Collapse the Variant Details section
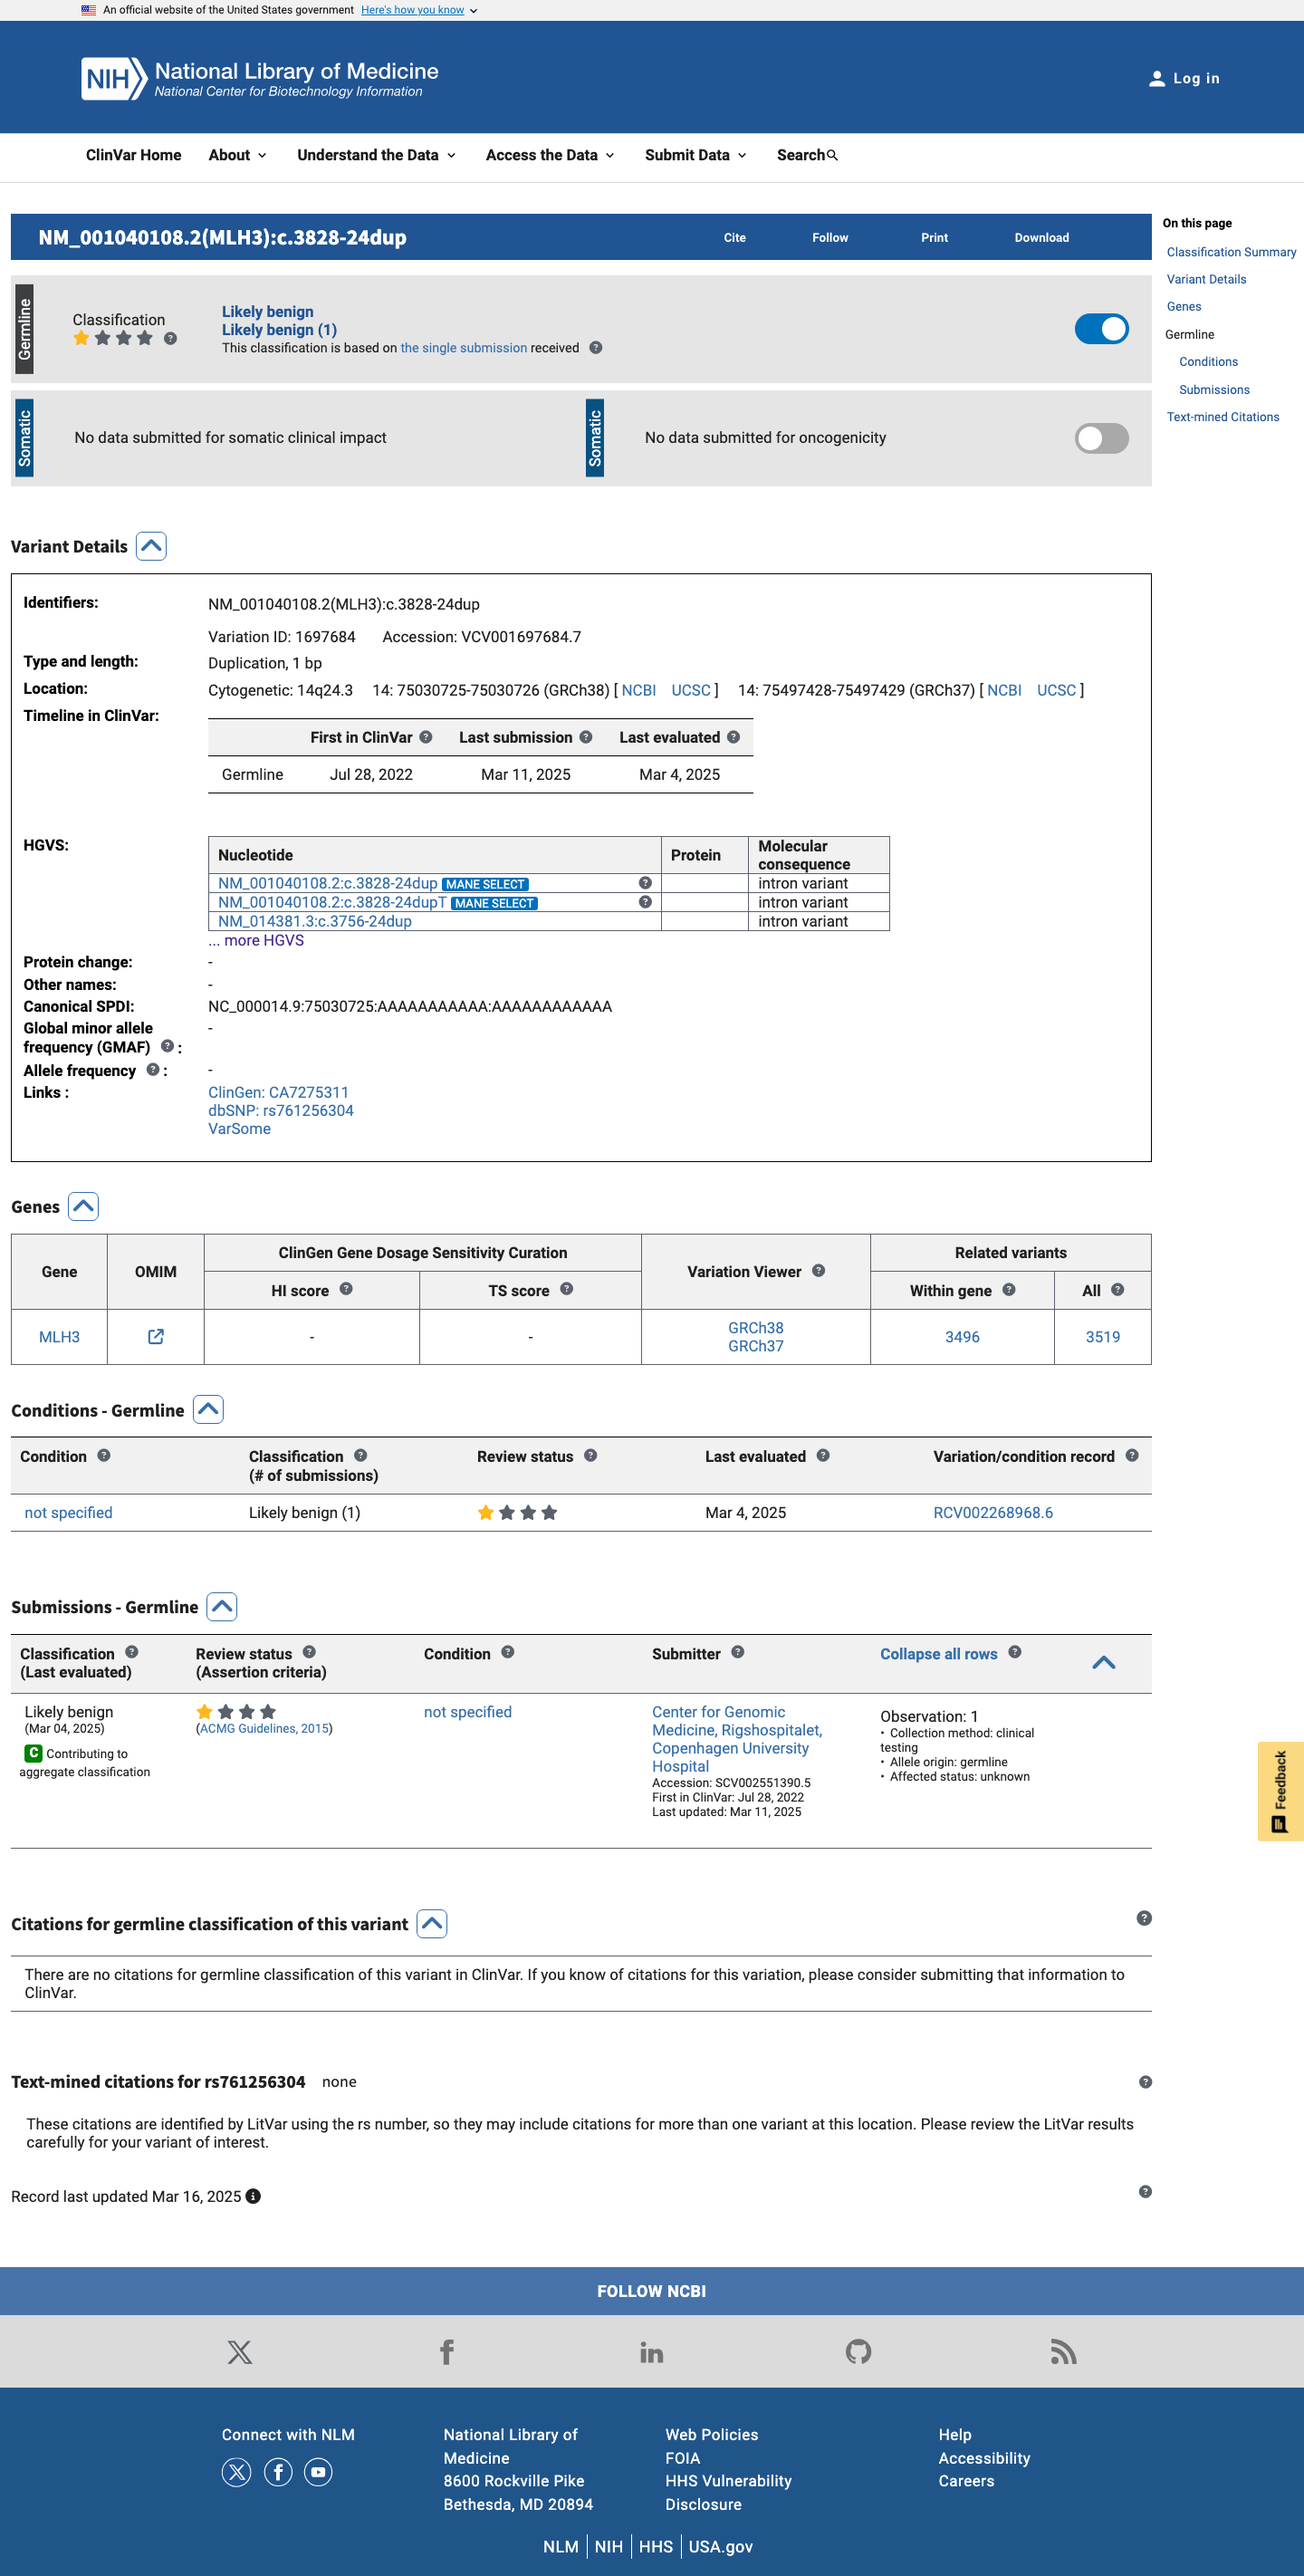Screen dimensions: 1304x2576 tap(151, 546)
